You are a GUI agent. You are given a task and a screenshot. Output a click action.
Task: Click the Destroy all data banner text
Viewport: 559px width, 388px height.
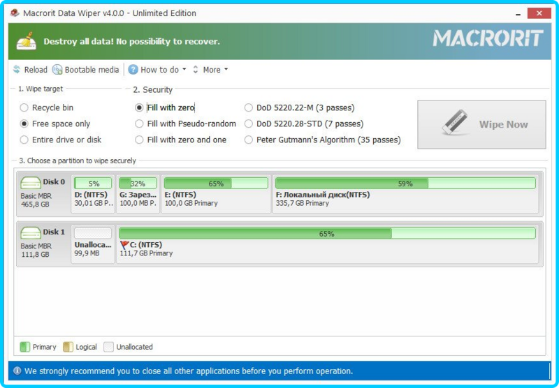tap(131, 42)
